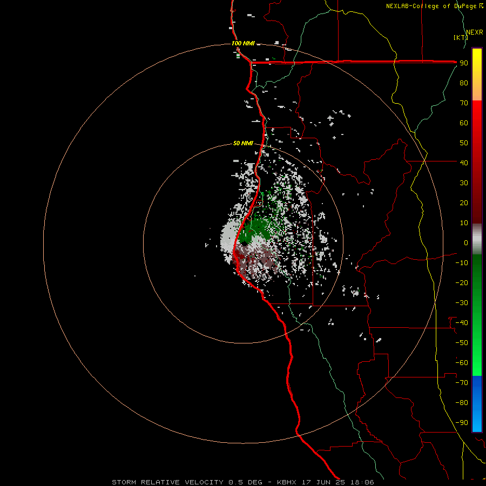Click the -80 knot label on the scale

pos(462,403)
